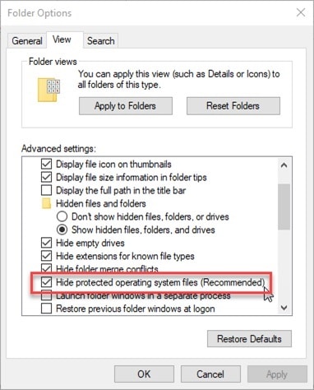Open the Search tab
314x390 pixels.
[x=101, y=41]
